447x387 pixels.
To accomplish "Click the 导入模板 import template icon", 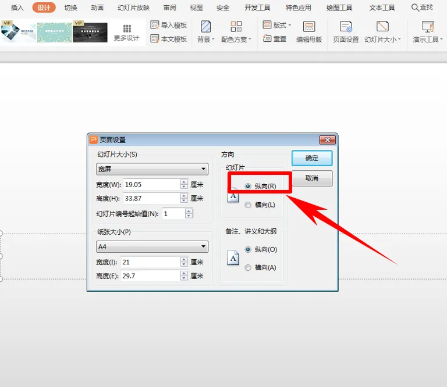I will (x=154, y=25).
